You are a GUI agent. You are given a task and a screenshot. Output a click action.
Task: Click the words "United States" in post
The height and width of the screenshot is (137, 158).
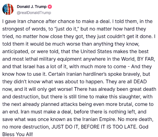coord(96,52)
